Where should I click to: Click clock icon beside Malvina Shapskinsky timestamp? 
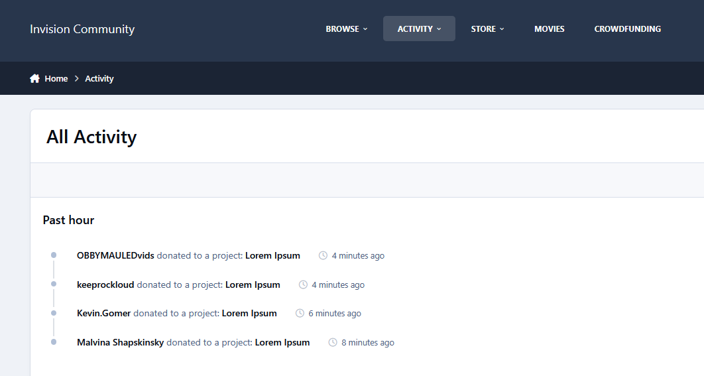[x=333, y=342]
